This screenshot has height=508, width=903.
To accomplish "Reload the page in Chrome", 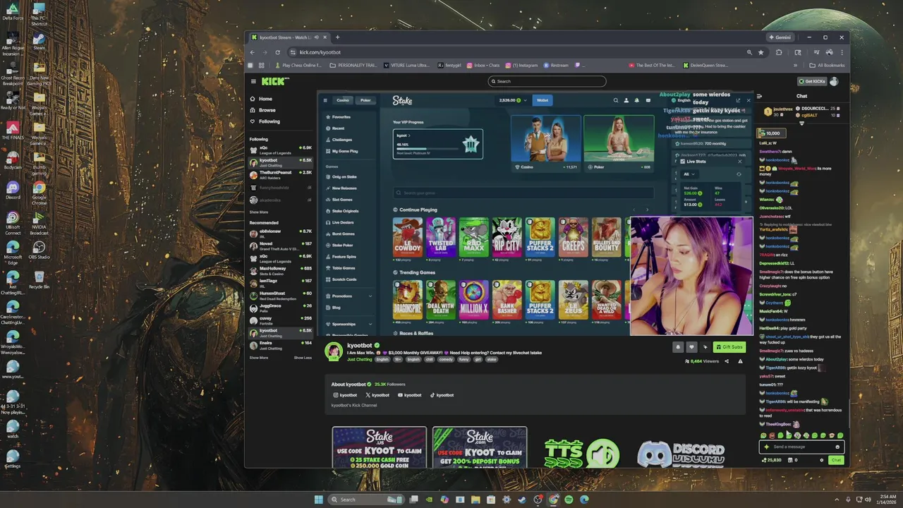I will click(277, 52).
